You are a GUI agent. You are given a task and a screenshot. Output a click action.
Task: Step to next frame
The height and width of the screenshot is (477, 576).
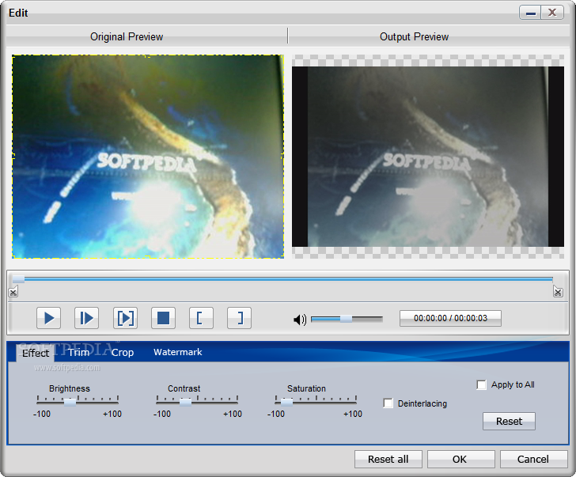(x=87, y=318)
